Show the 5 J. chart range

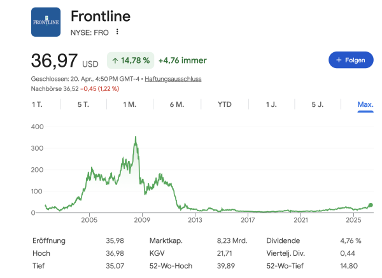pyautogui.click(x=318, y=104)
